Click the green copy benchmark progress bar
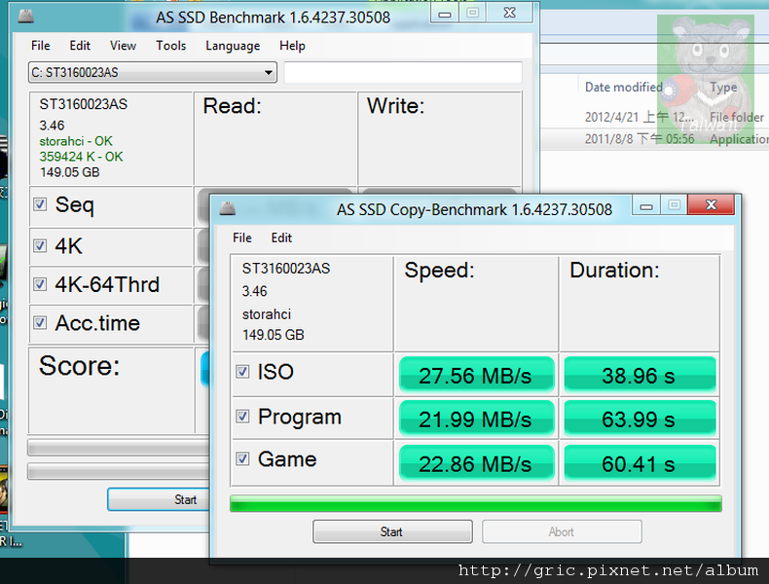Image resolution: width=769 pixels, height=584 pixels. pos(476,503)
